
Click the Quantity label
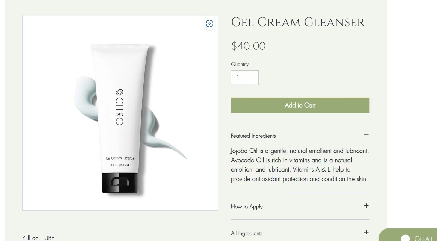click(240, 64)
